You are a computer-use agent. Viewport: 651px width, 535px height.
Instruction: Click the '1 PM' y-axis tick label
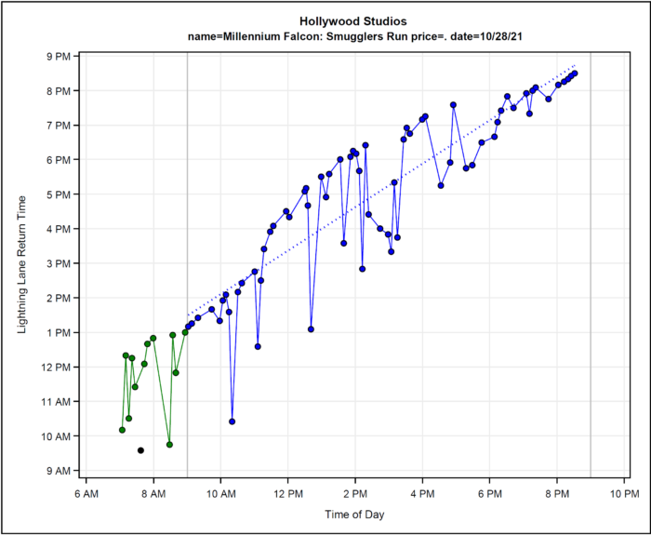(59, 333)
